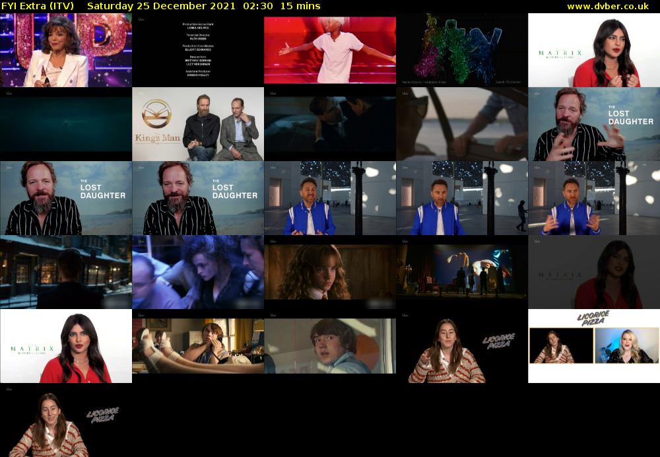Viewport: 660px width, 457px height.
Task: Open Licorice Pizza split-screen interview thumbnail
Action: pyautogui.click(x=594, y=346)
